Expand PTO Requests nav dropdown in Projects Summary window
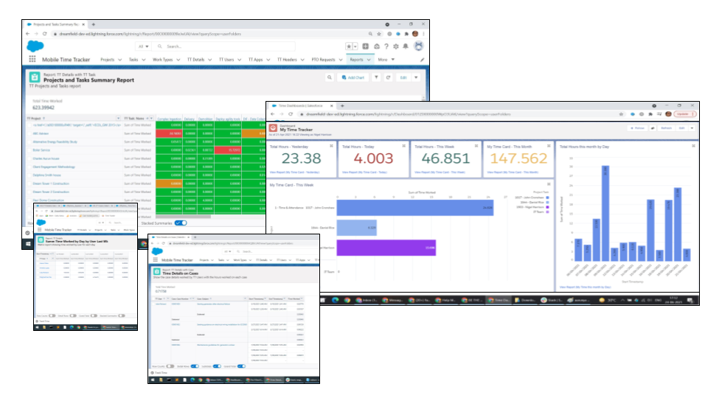Viewport: 708px width, 398px height. tap(341, 60)
